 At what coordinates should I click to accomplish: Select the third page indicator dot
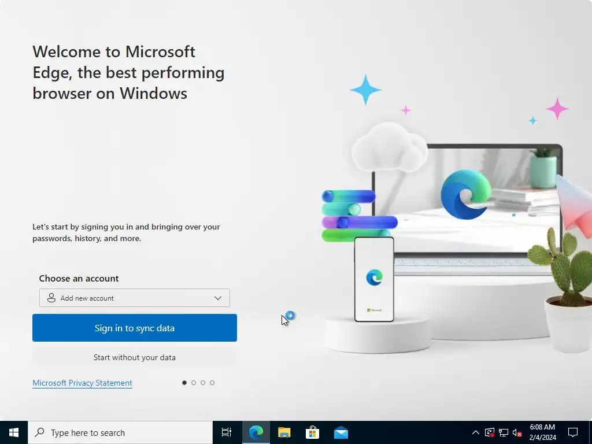coord(203,383)
